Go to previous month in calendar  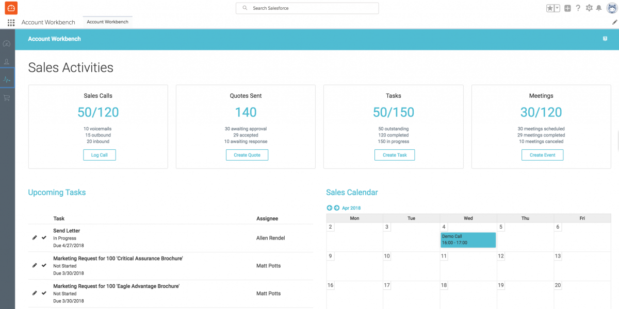(x=330, y=208)
